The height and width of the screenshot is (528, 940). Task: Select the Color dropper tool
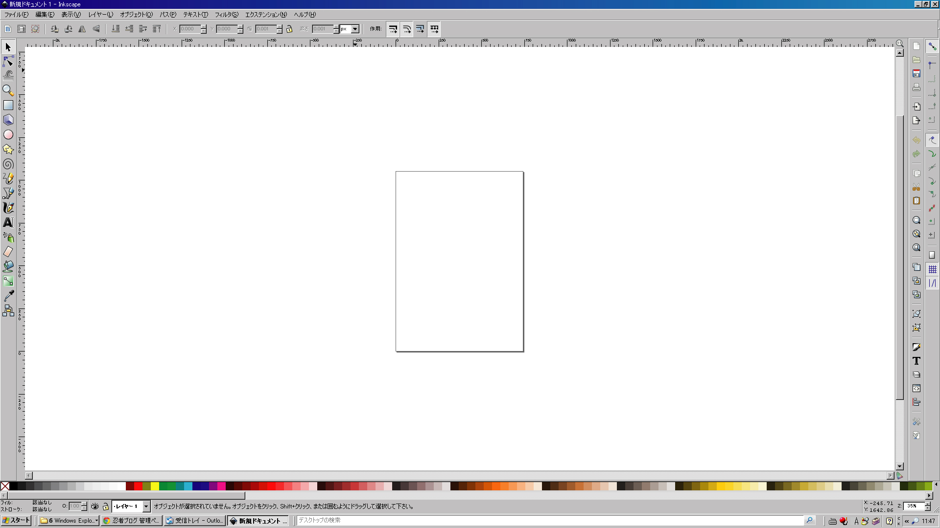tap(8, 296)
